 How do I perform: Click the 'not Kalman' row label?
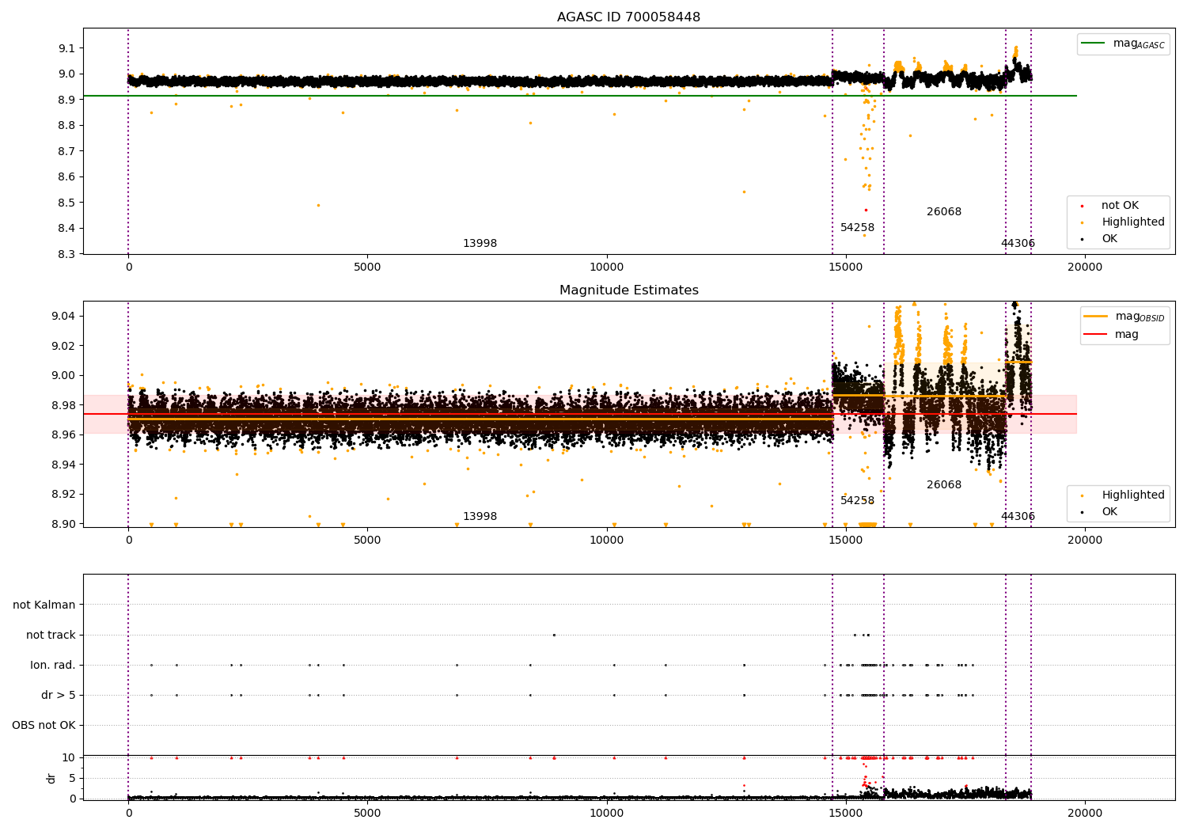click(44, 605)
